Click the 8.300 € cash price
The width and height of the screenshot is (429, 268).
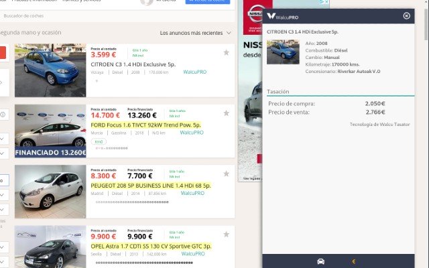click(x=103, y=176)
